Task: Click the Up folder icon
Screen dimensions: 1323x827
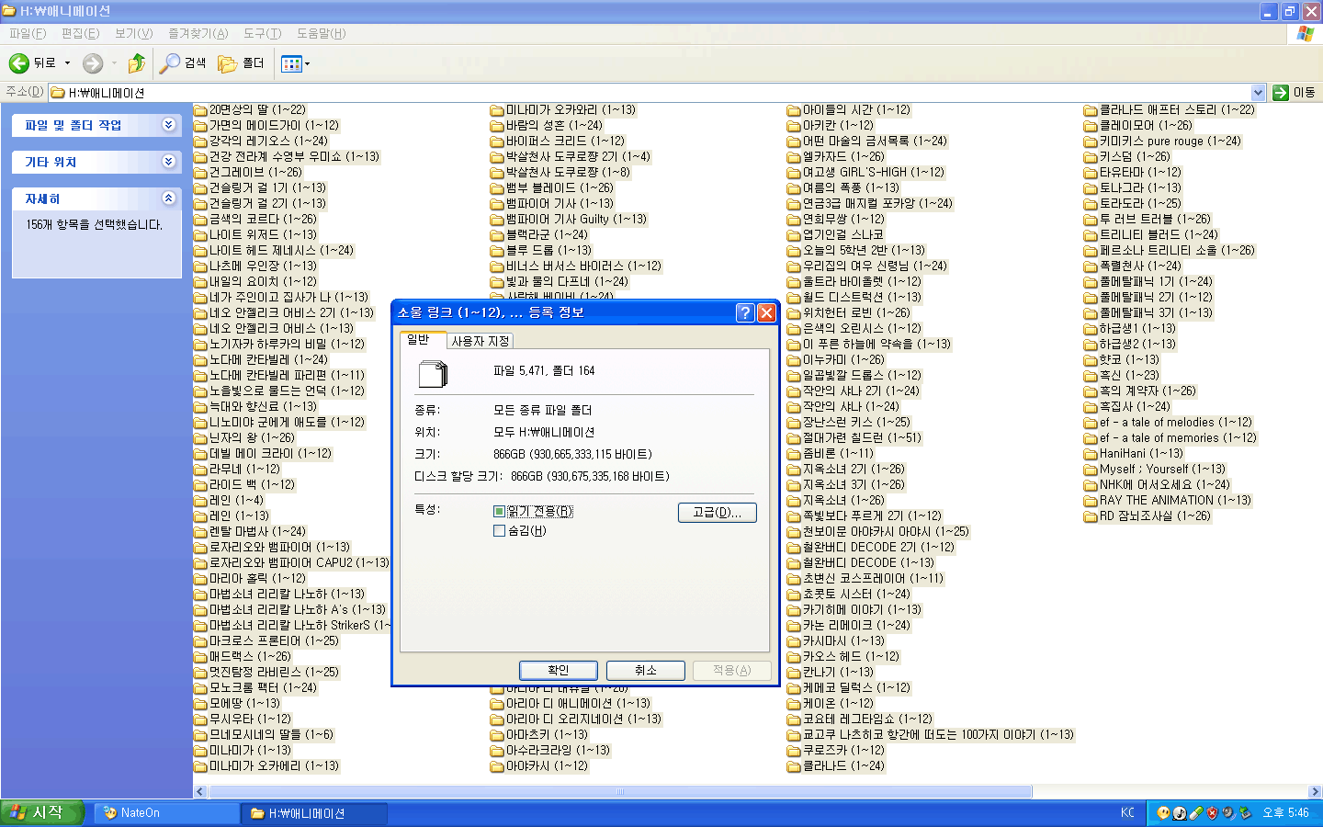Action: click(137, 63)
